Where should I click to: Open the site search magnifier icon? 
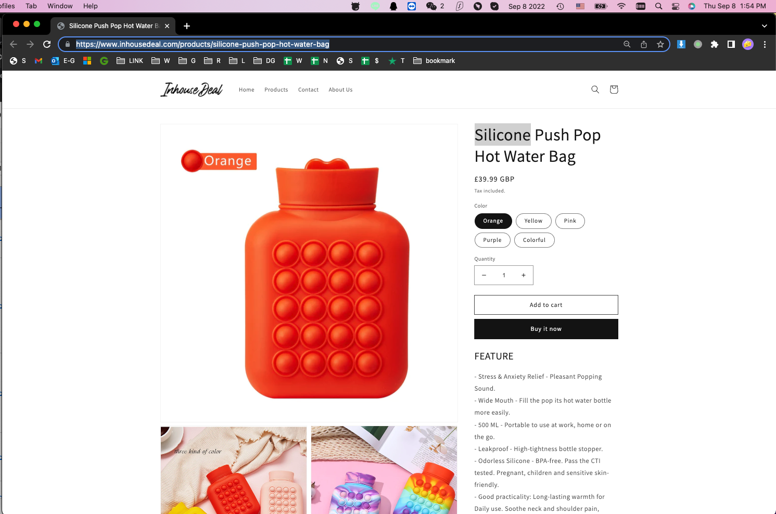pyautogui.click(x=595, y=89)
